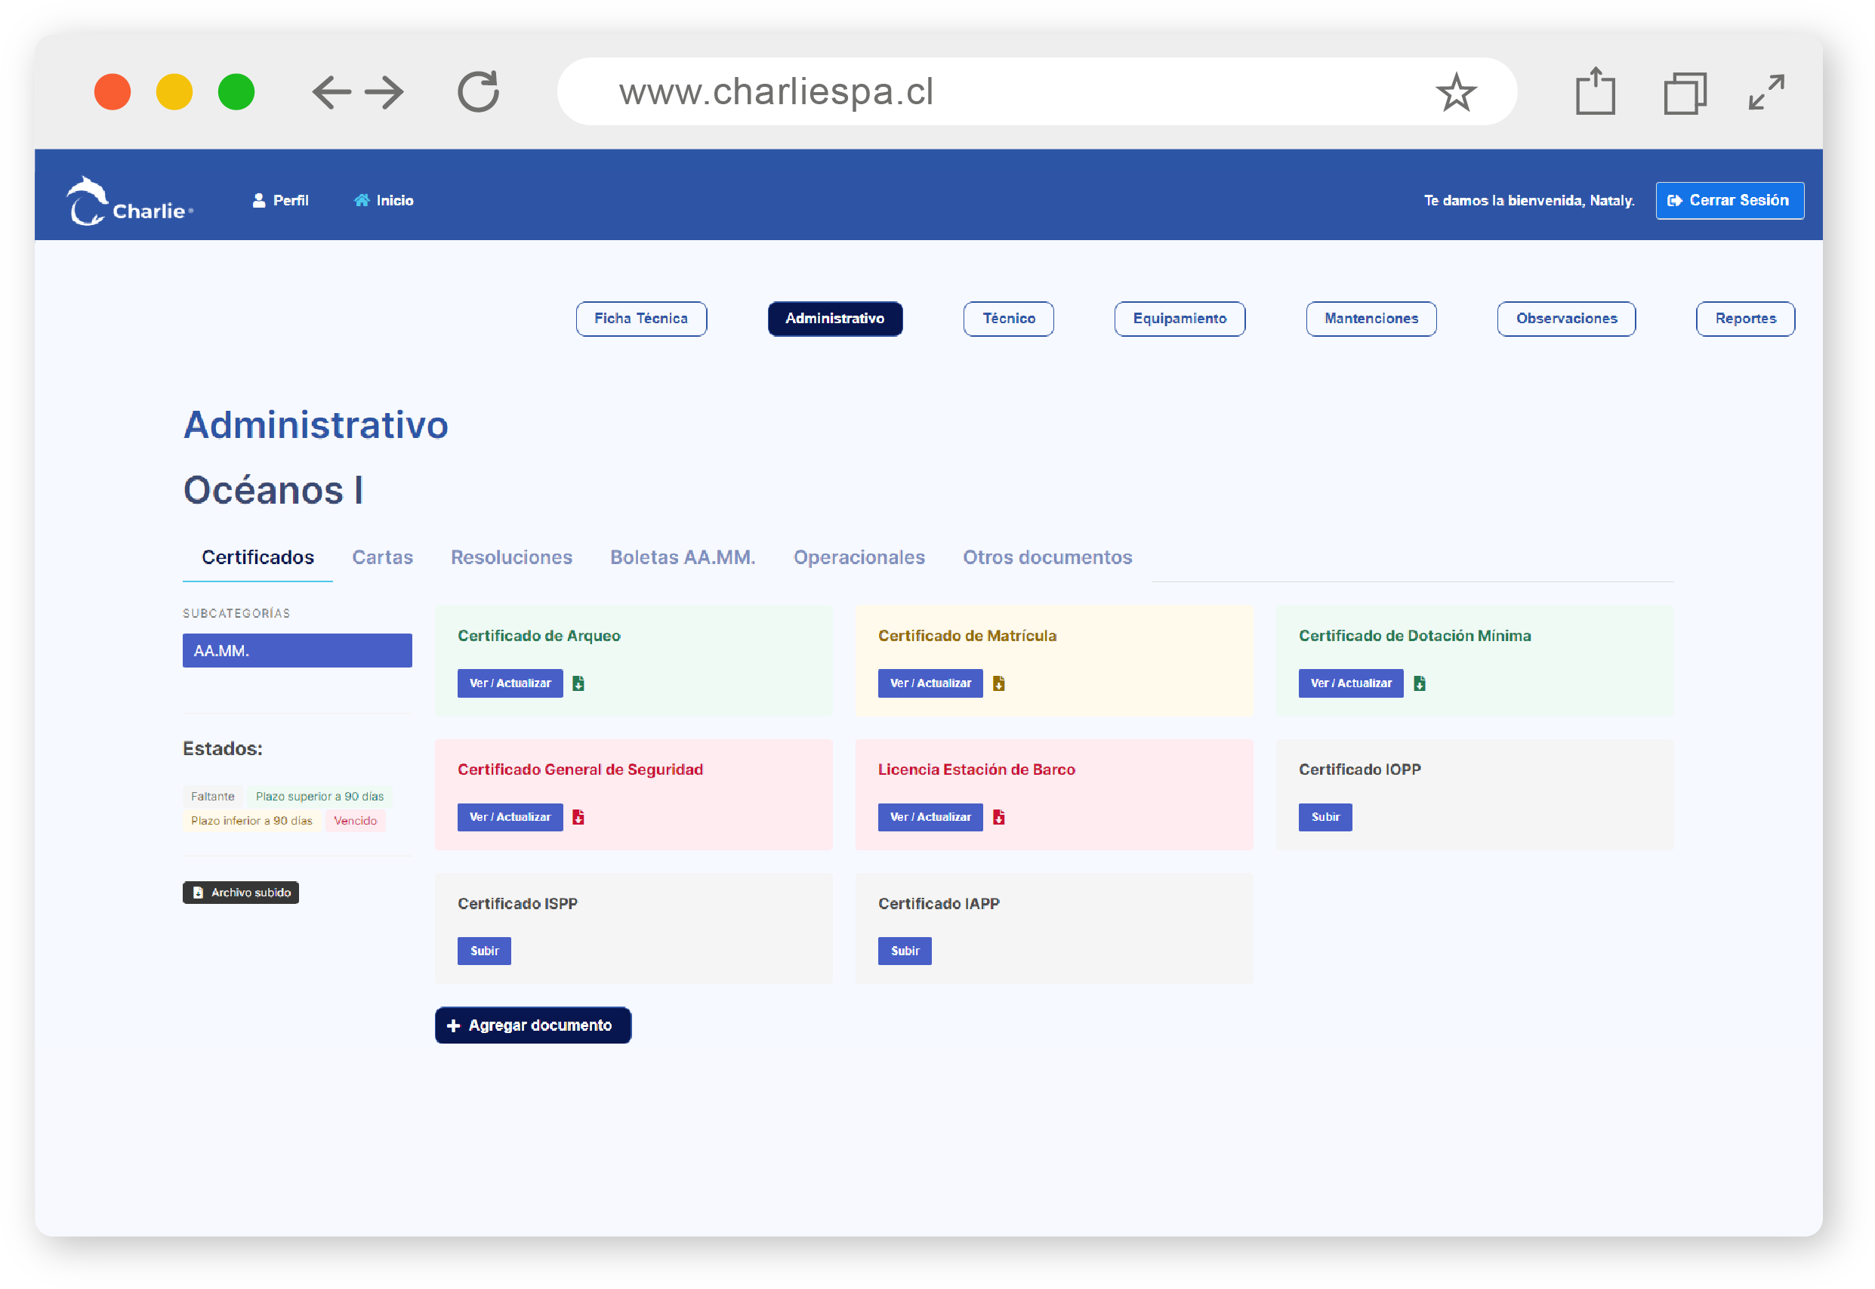Viewport: 1875px width, 1289px height.
Task: Bookmark the page with the star icon
Action: [x=1455, y=92]
